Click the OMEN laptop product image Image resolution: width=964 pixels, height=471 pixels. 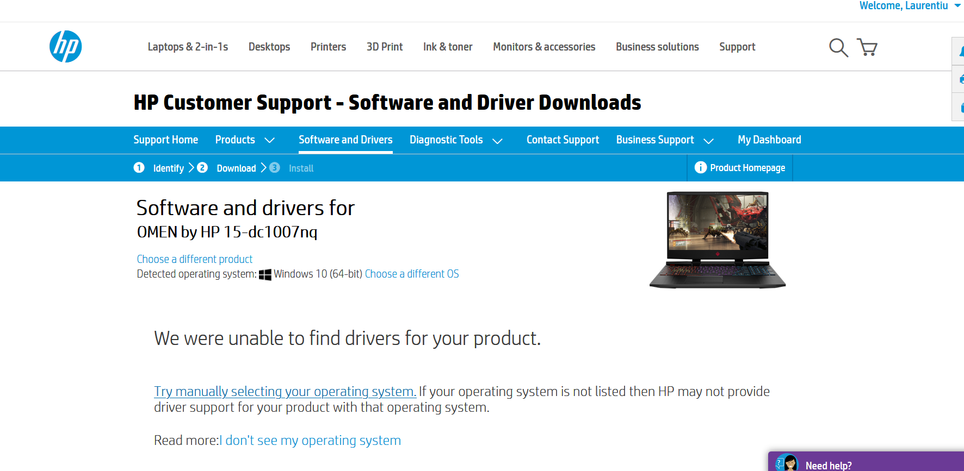coord(718,240)
